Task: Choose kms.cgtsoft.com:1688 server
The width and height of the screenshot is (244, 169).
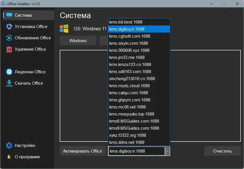Action: tap(139, 36)
